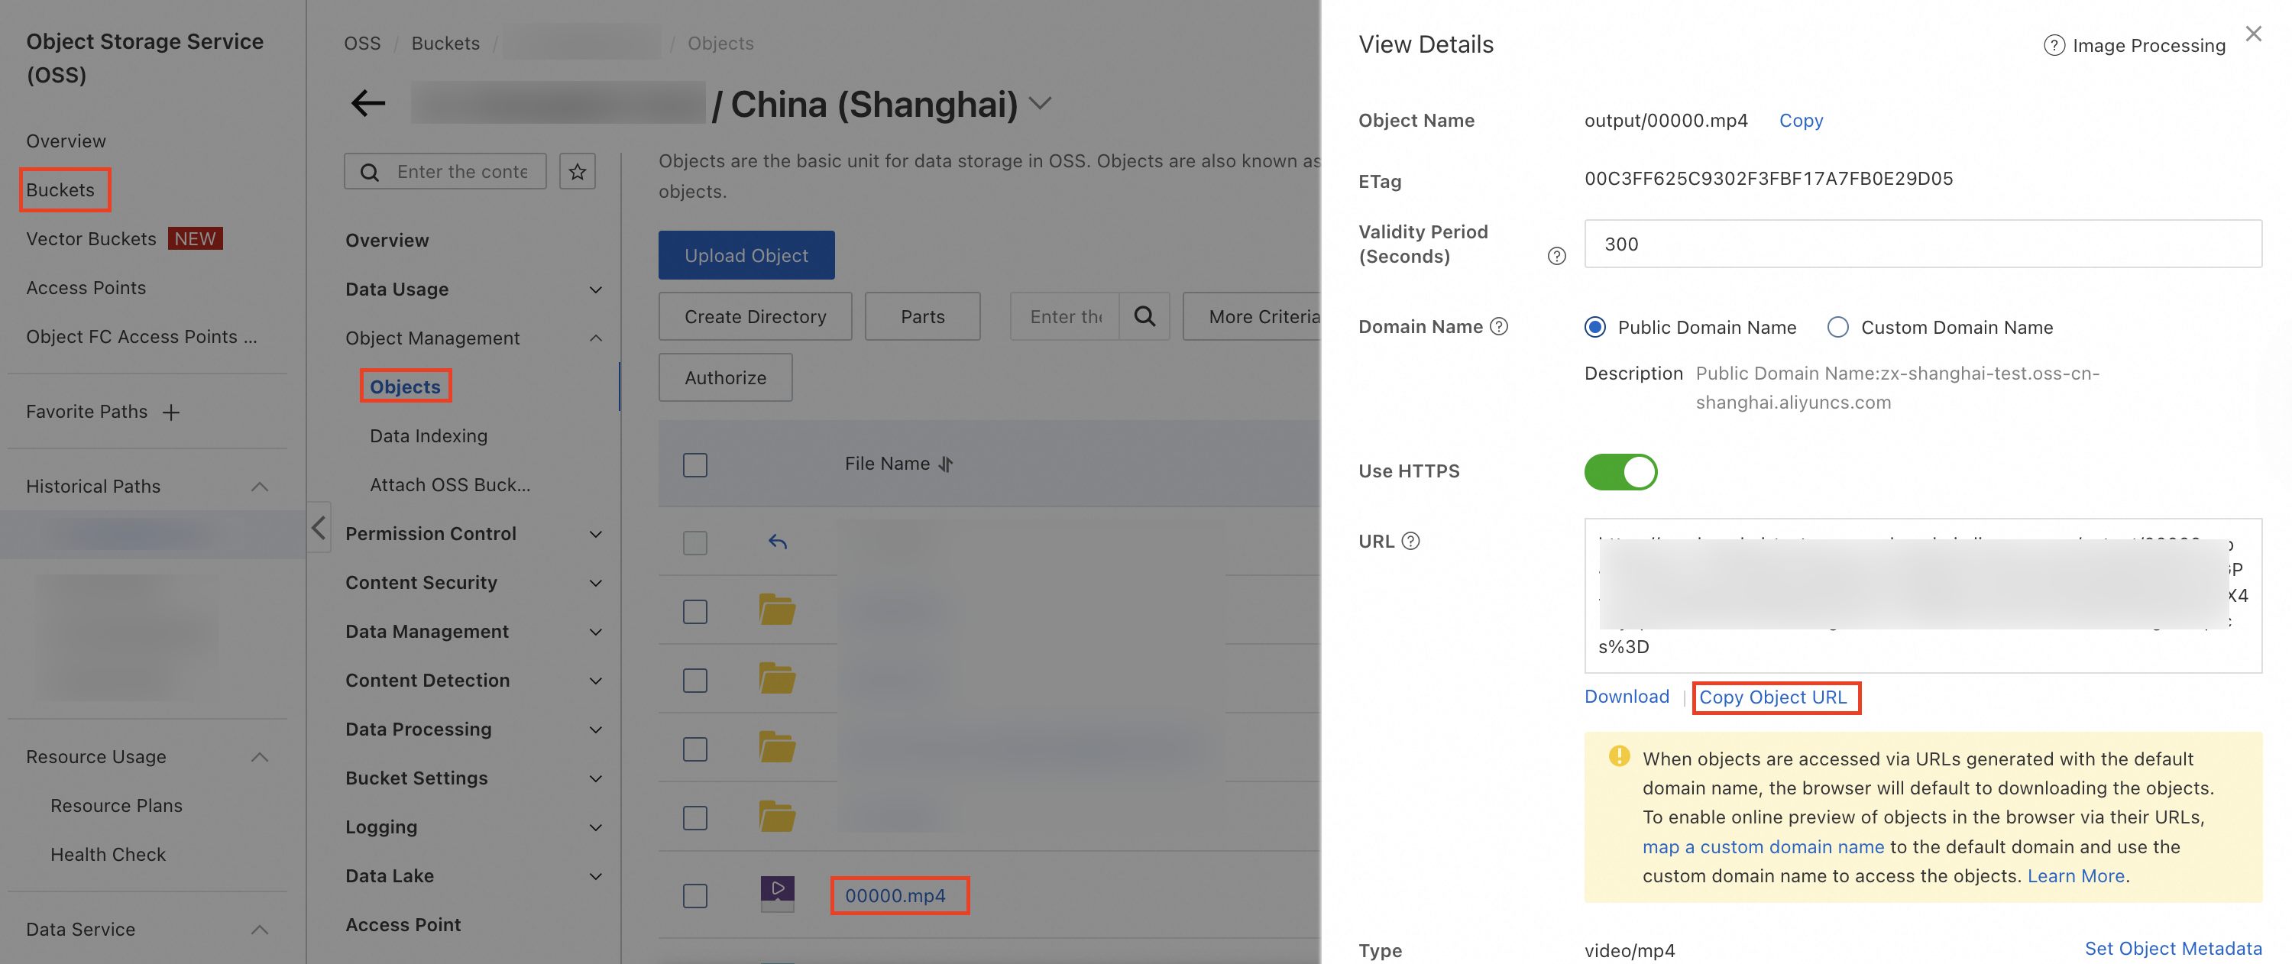Viewport: 2292px width, 964px height.
Task: Click the plus icon next to Favorite Paths
Action: click(x=171, y=412)
